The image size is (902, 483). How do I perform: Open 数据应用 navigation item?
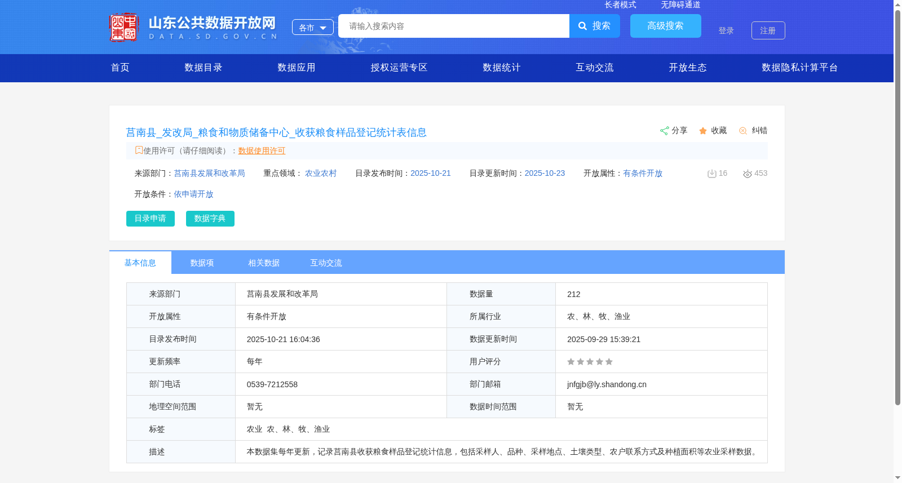pyautogui.click(x=297, y=68)
